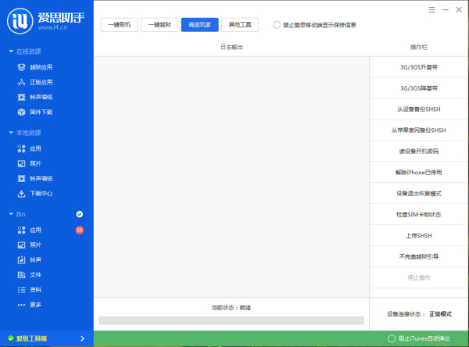The height and width of the screenshot is (347, 469).
Task: Switch to the 其他工具 tab
Action: (240, 25)
